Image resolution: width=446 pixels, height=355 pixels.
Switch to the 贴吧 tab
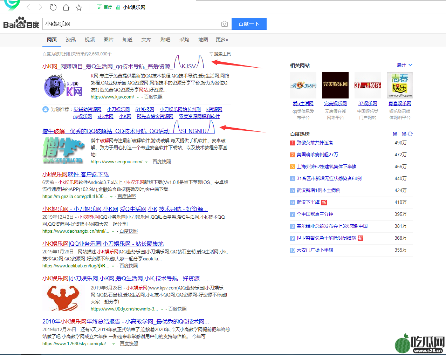[165, 40]
